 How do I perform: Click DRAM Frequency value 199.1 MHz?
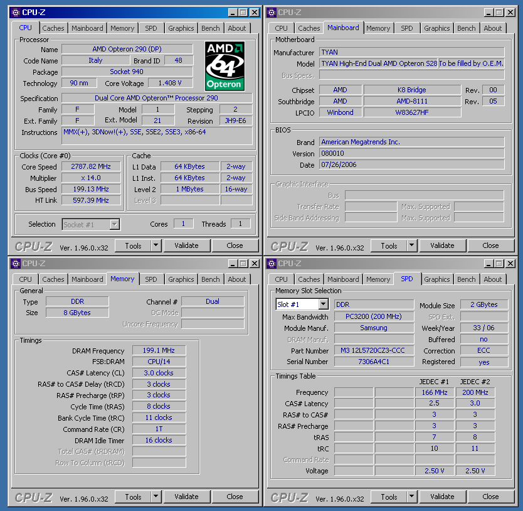click(x=159, y=350)
